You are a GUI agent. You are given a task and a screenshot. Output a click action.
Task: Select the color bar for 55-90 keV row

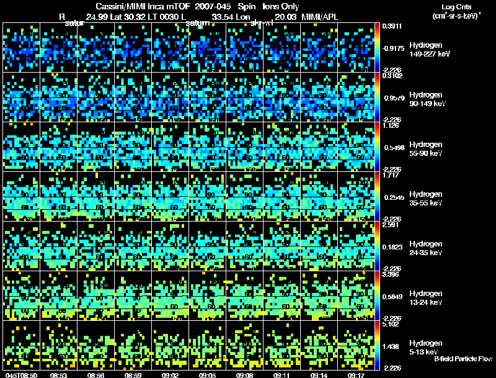[x=377, y=147]
